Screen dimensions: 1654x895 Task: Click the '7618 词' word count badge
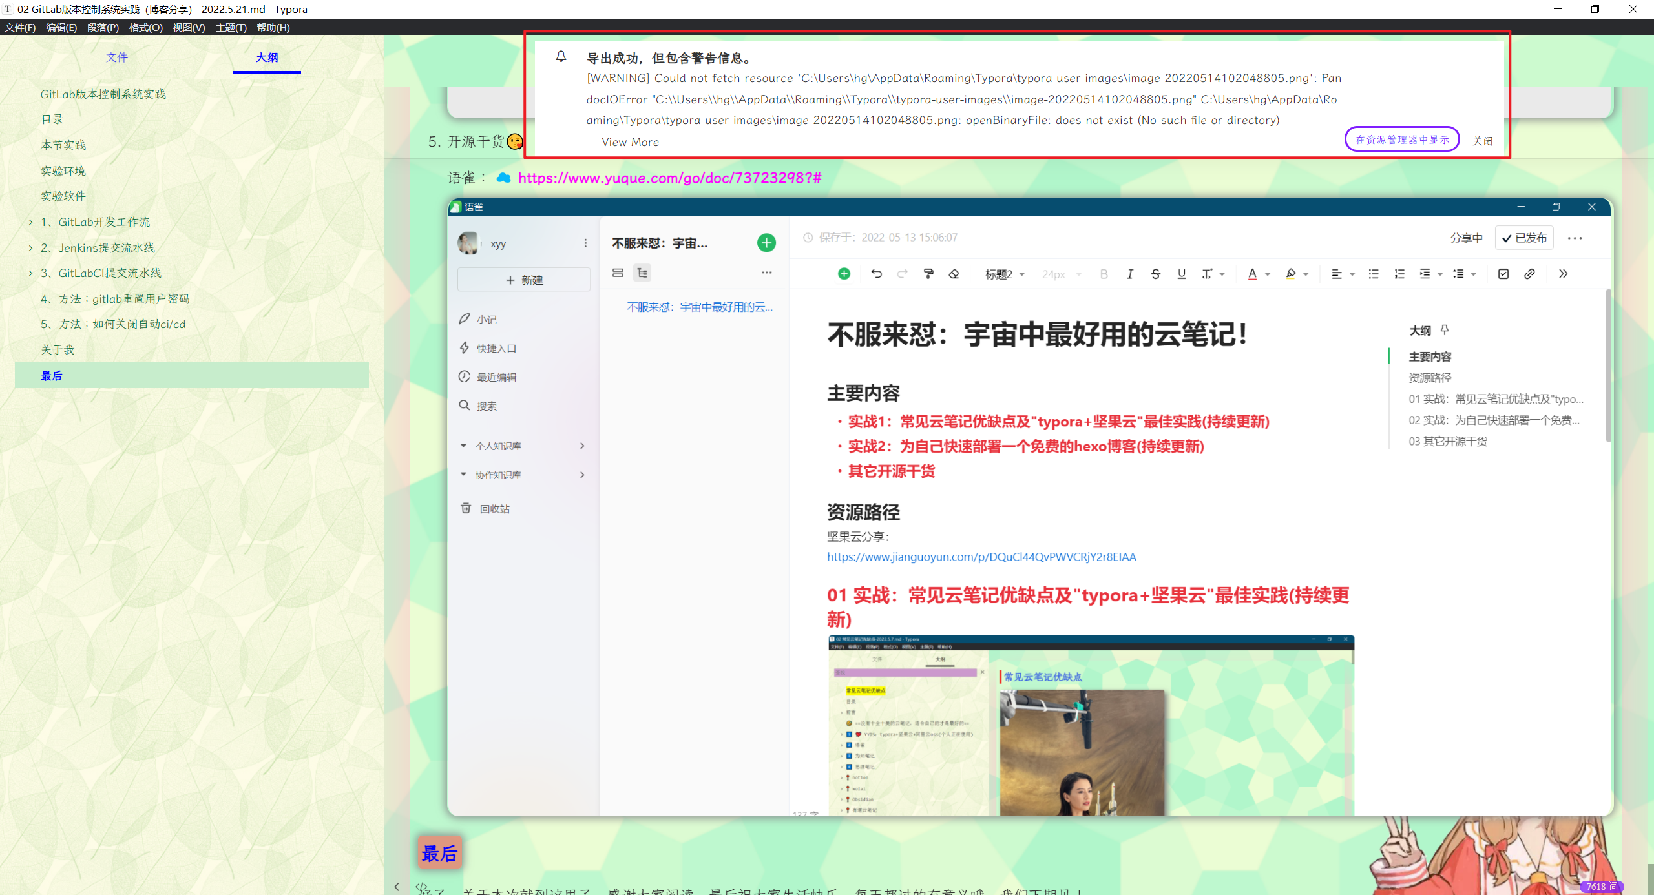pos(1601,887)
